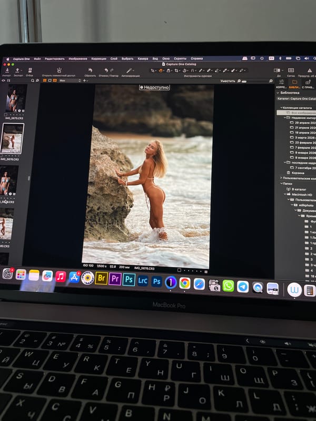The width and height of the screenshot is (316, 421).
Task: Click the Импорт import icon
Action: click(x=7, y=71)
